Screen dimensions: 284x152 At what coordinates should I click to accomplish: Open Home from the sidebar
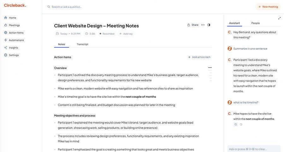click(12, 18)
